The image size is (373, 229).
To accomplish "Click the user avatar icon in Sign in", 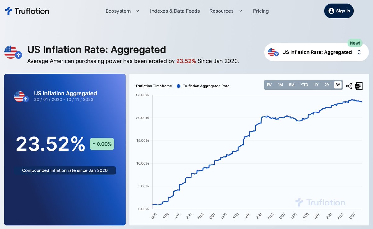I will pyautogui.click(x=331, y=11).
